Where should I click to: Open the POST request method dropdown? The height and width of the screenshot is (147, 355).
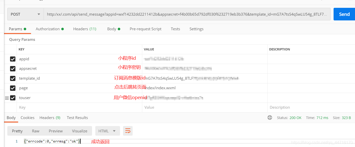pos(25,14)
